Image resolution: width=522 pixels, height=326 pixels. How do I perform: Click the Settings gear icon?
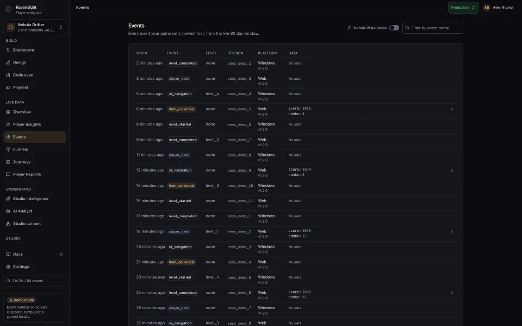pos(8,267)
